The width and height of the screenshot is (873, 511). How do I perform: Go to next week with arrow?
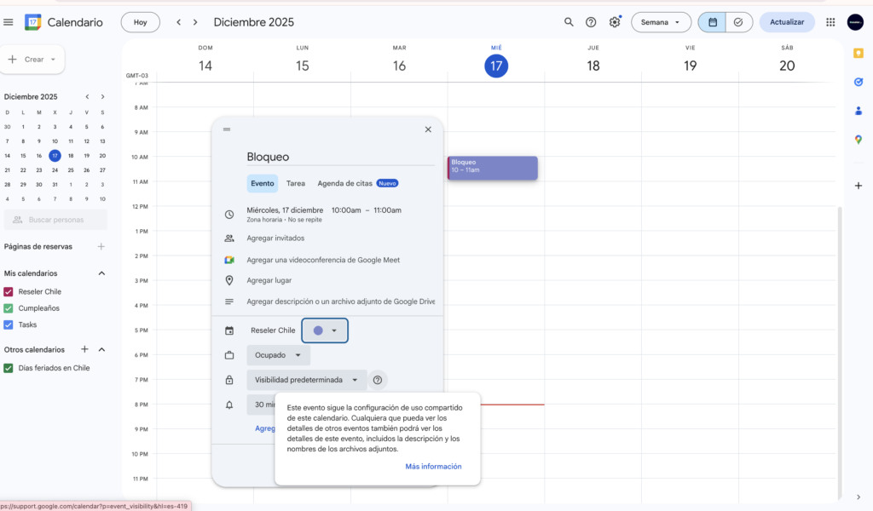195,22
